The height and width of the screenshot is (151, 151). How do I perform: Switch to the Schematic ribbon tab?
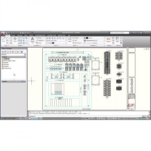(20, 35)
